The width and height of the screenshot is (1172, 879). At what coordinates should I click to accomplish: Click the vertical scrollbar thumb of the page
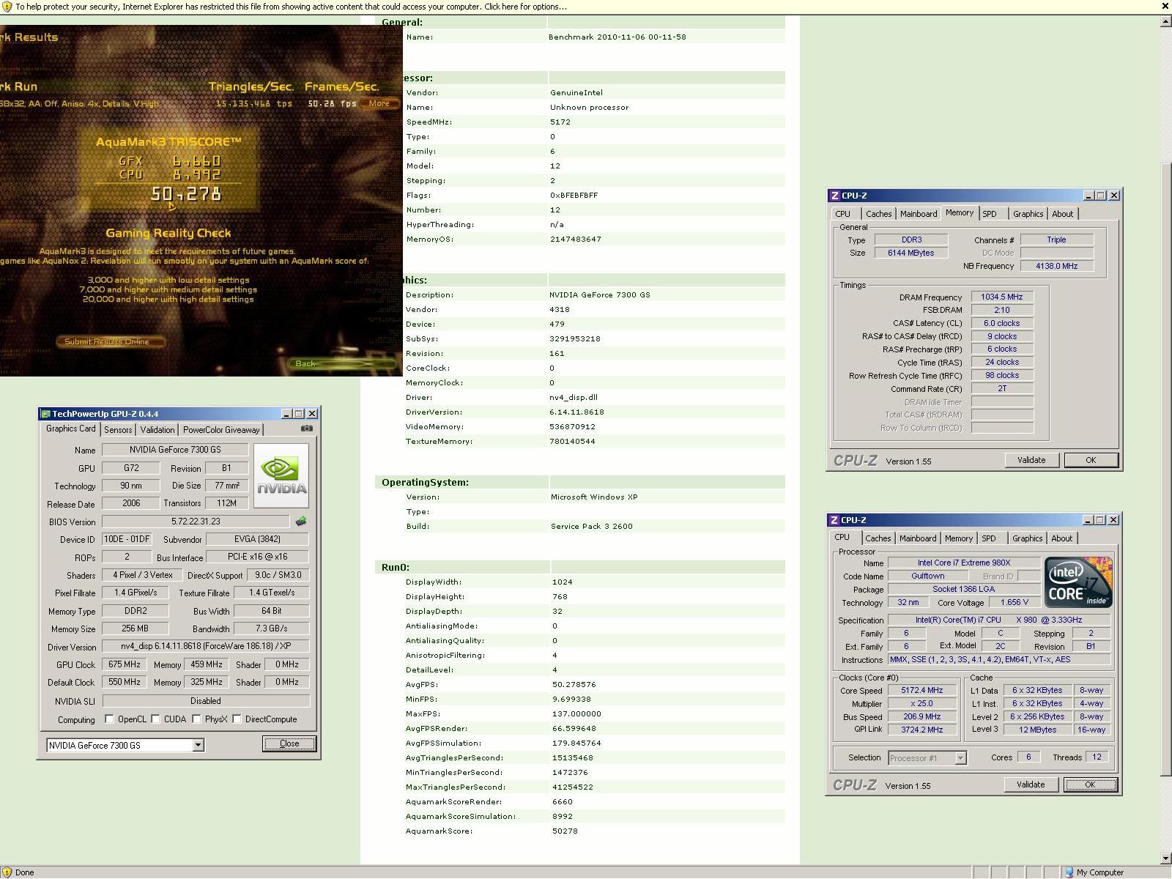[x=1165, y=469]
